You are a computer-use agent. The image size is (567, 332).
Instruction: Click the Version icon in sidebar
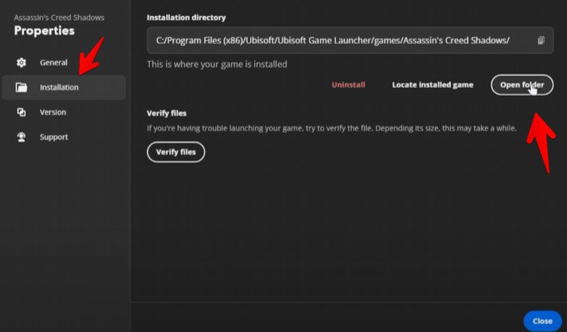pos(21,112)
